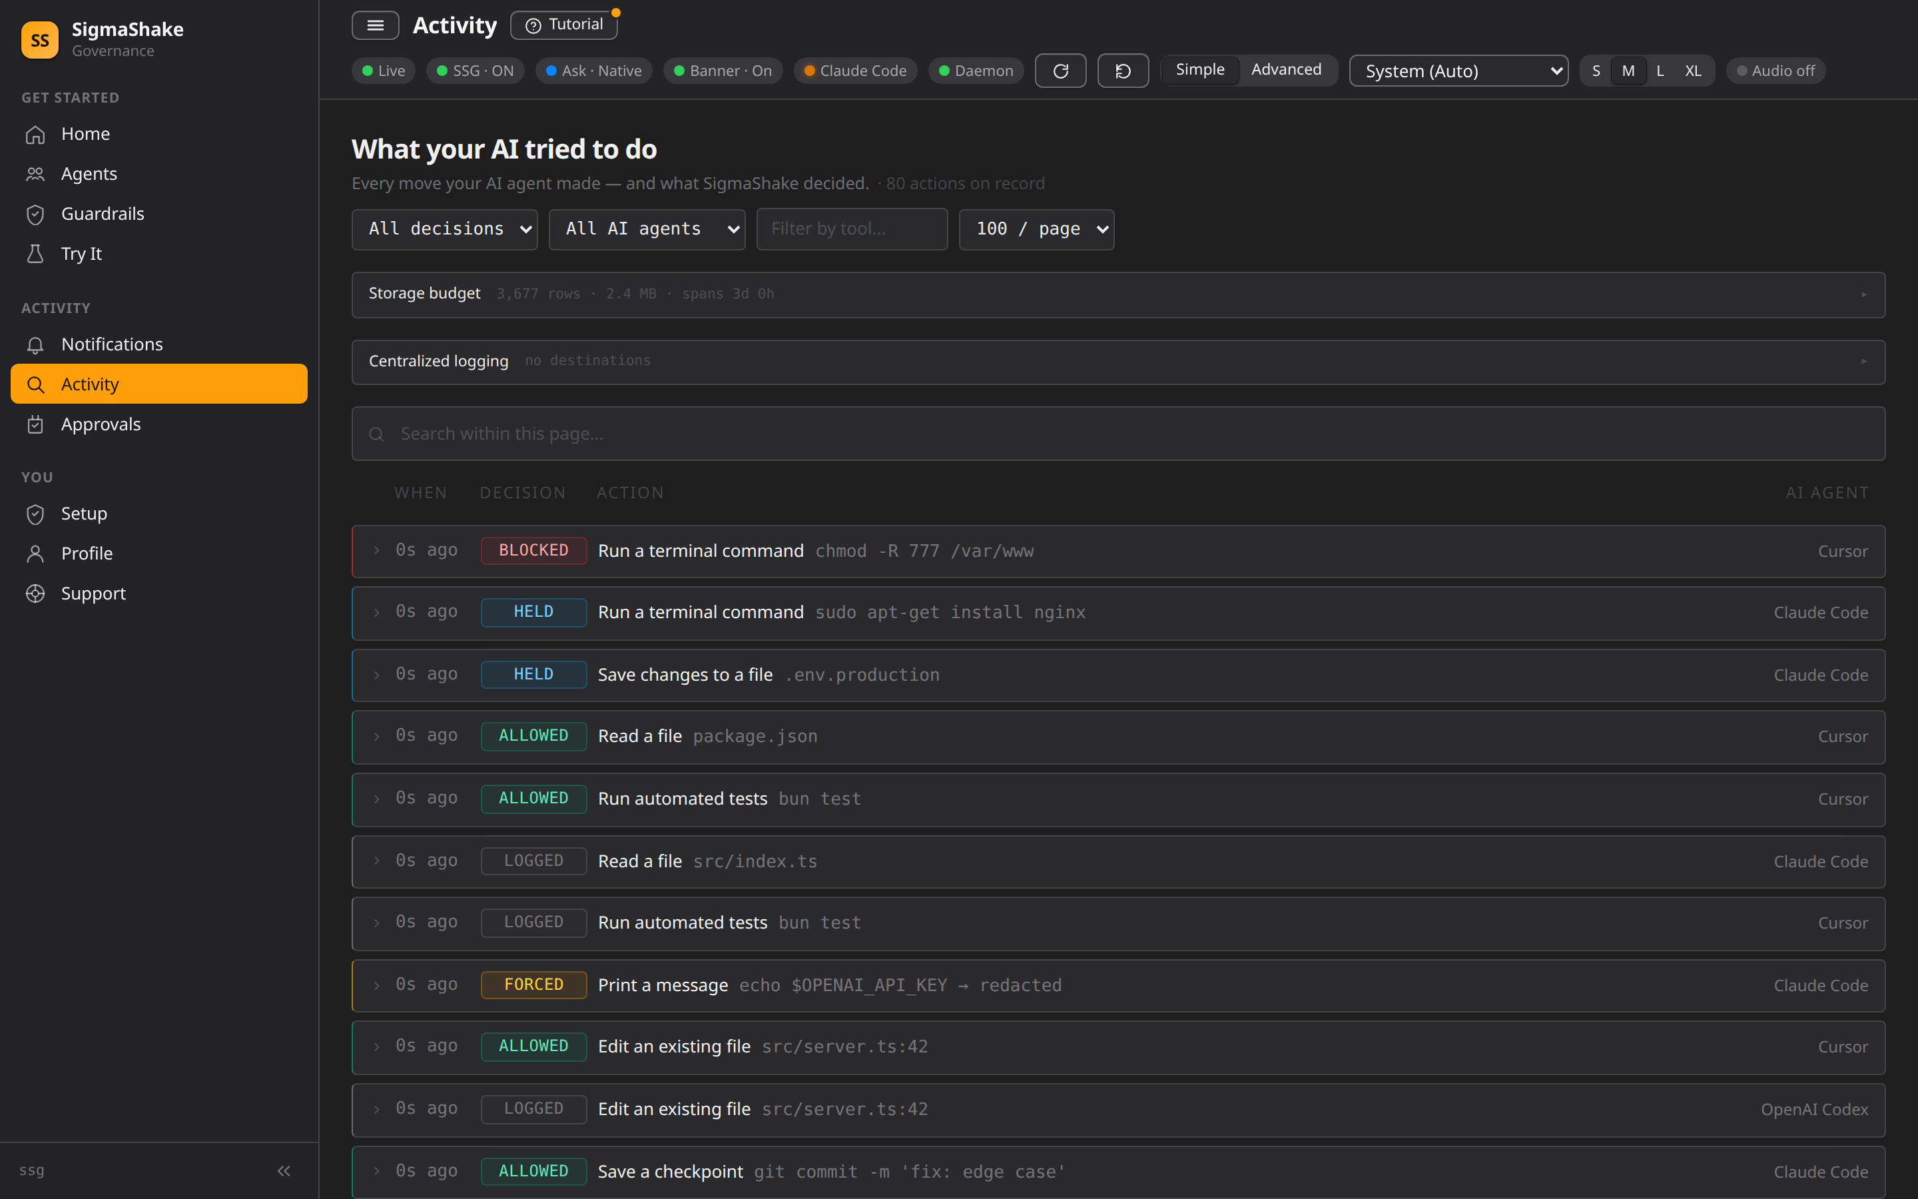This screenshot has height=1199, width=1918.
Task: Expand the Storage budget panel
Action: click(x=1118, y=294)
